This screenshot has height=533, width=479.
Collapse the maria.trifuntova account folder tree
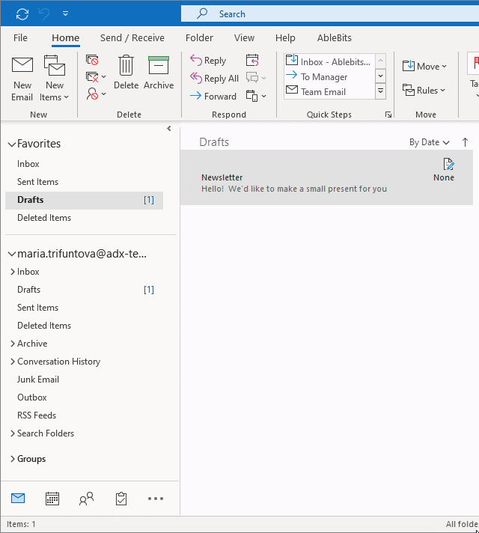[12, 254]
